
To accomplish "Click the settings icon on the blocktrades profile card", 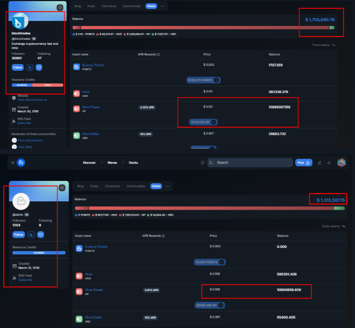I will click(60, 8).
